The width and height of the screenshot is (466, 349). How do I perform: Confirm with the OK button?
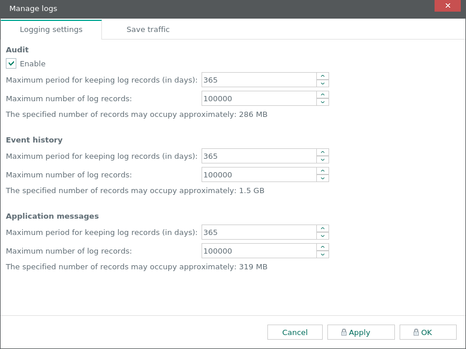click(x=428, y=332)
